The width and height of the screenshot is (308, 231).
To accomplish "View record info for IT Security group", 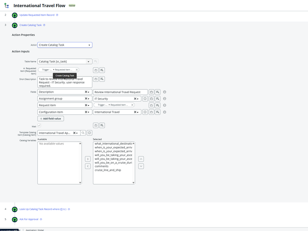I will click(x=145, y=99).
